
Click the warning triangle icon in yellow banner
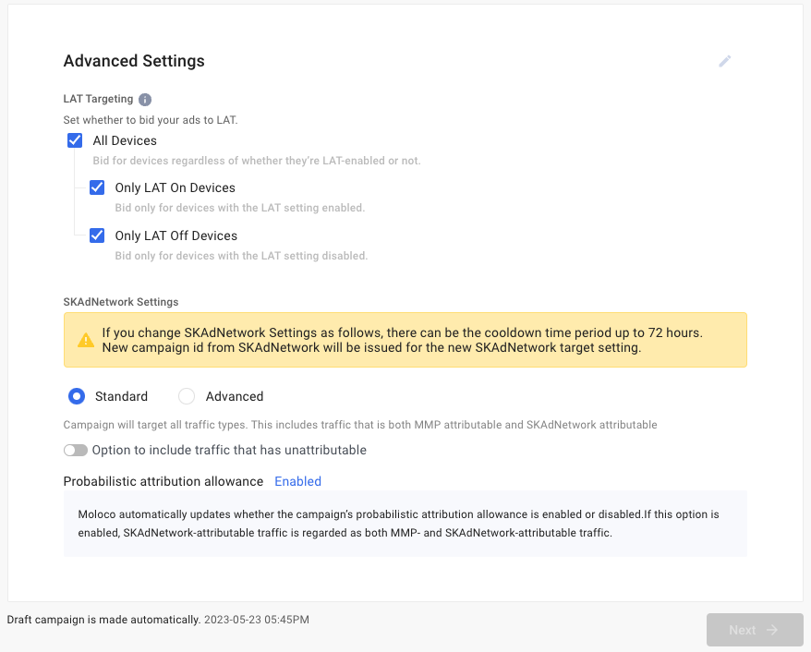click(86, 340)
